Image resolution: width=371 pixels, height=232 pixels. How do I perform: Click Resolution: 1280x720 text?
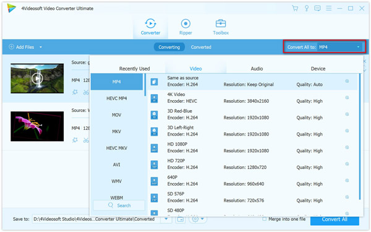pyautogui.click(x=245, y=167)
